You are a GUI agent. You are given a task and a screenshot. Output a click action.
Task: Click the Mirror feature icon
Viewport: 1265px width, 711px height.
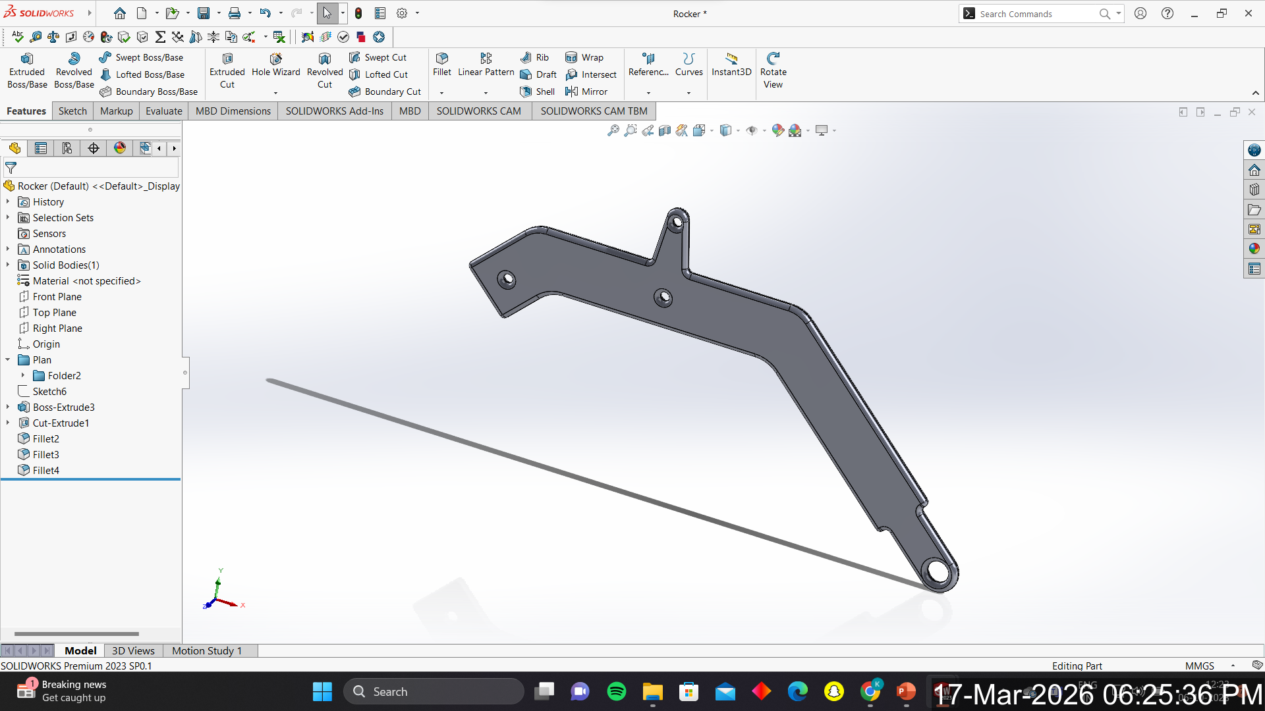571,92
